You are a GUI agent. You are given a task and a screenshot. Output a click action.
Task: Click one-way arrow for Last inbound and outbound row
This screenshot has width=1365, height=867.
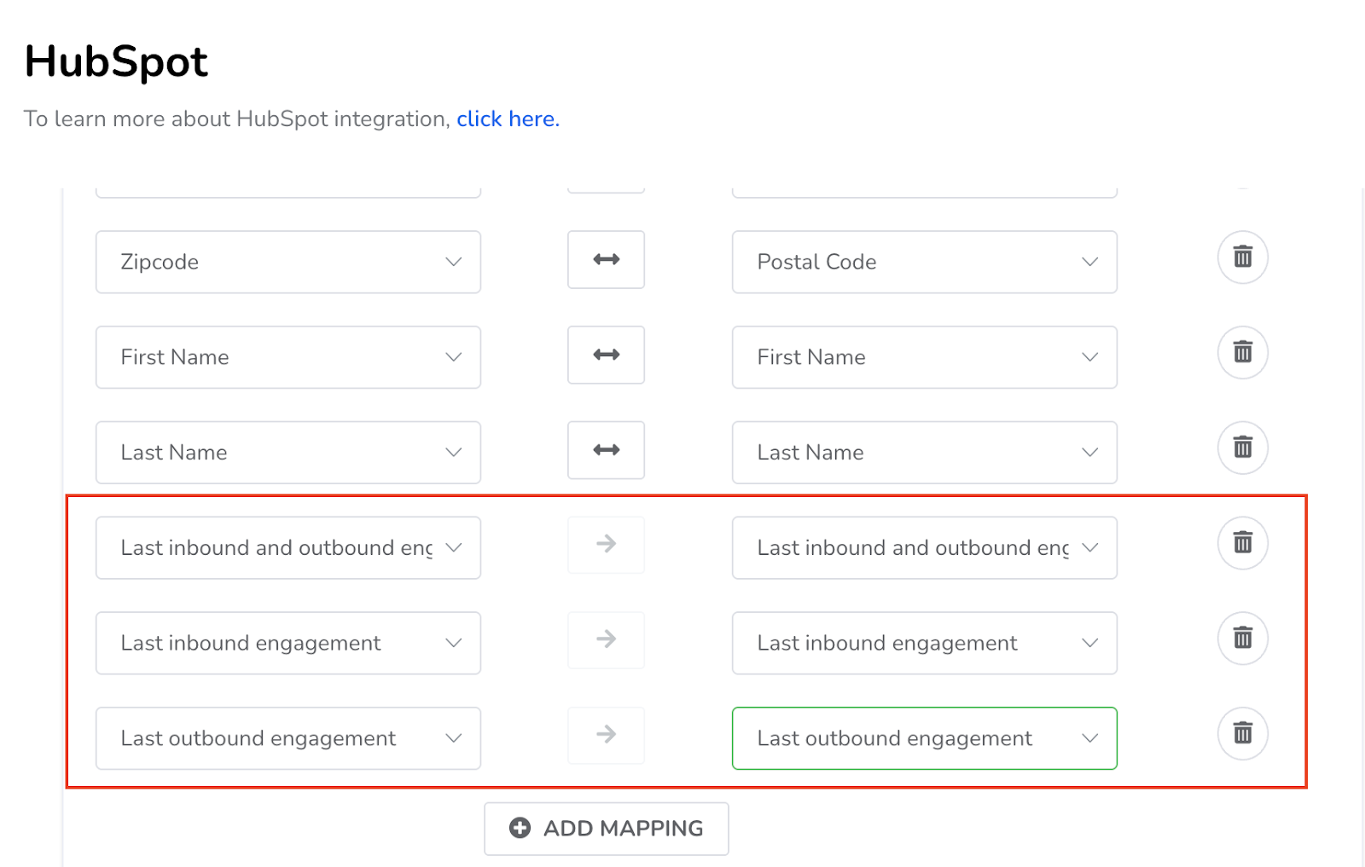(x=606, y=545)
